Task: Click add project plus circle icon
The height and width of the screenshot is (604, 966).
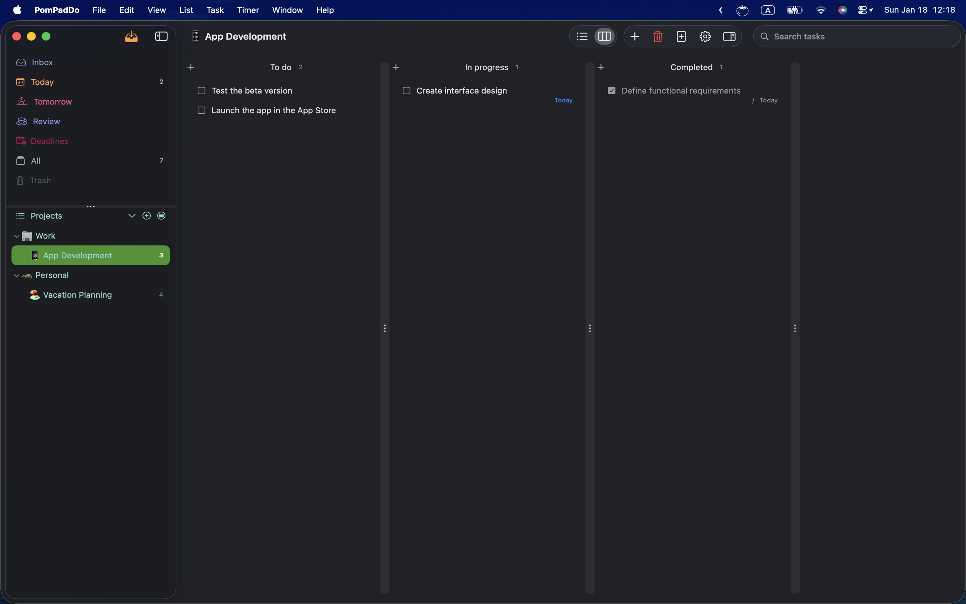Action: tap(147, 216)
